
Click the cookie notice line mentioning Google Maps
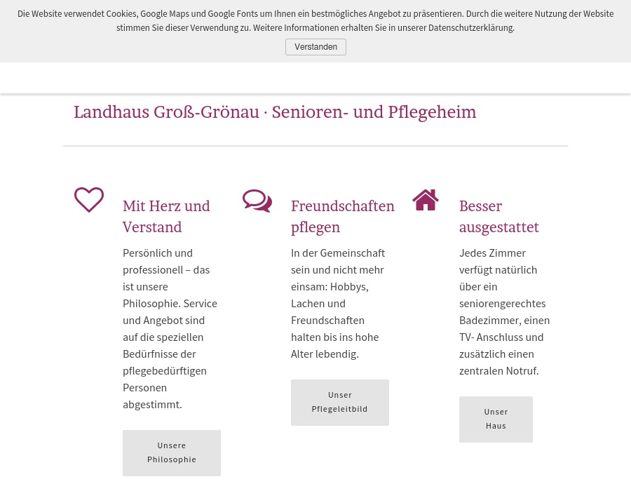(315, 14)
